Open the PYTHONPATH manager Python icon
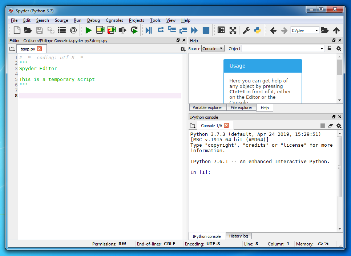This screenshot has width=351, height=256. coord(257,30)
